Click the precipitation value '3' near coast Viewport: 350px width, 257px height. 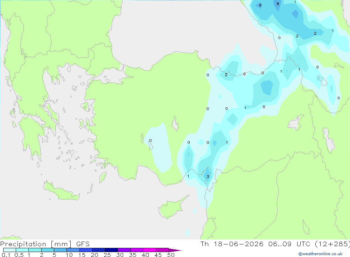[208, 176]
